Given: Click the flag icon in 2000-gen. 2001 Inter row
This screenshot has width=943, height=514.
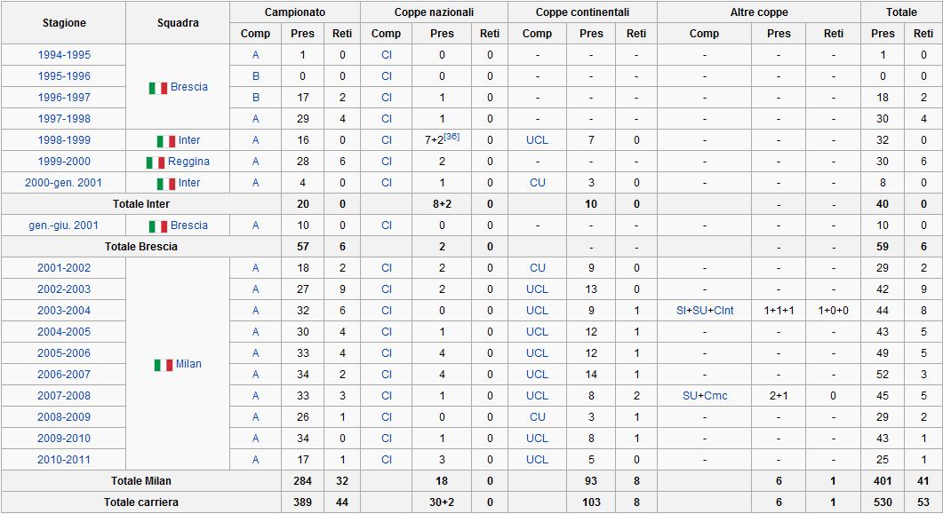Looking at the screenshot, I should tap(166, 184).
